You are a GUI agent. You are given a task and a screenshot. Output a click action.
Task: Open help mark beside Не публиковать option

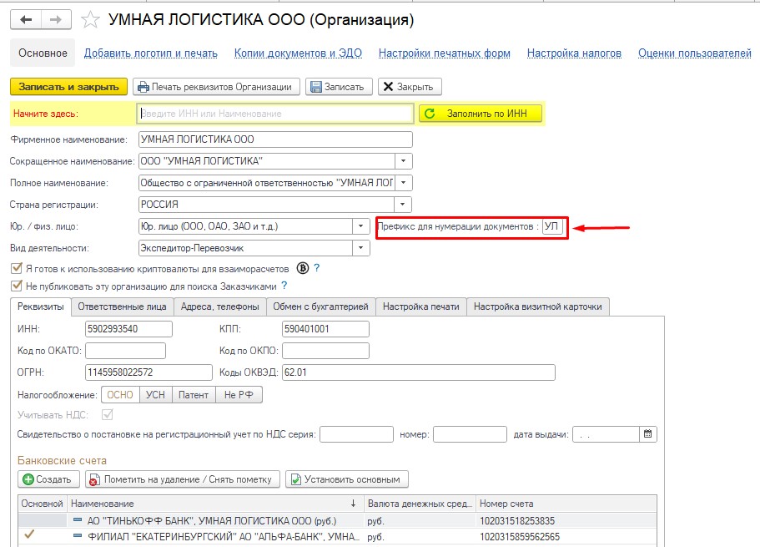284,286
